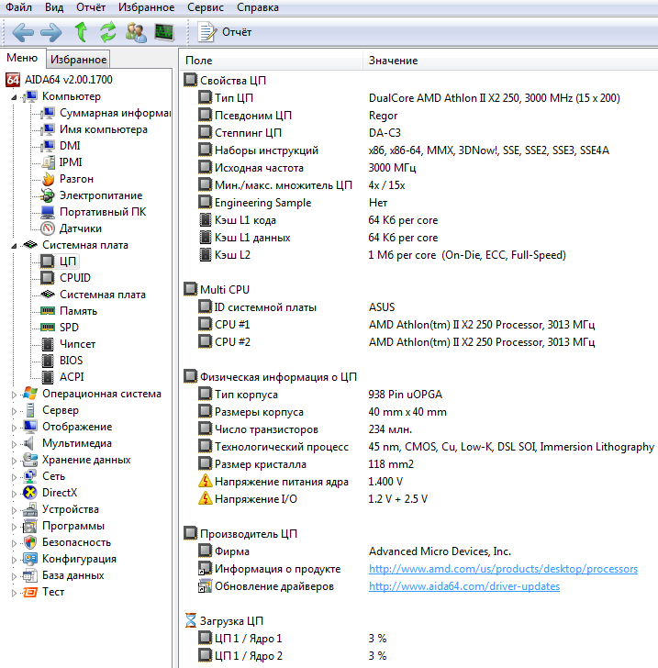Select the CPU #2 row
Image resolution: width=658 pixels, height=668 pixels.
point(419,342)
